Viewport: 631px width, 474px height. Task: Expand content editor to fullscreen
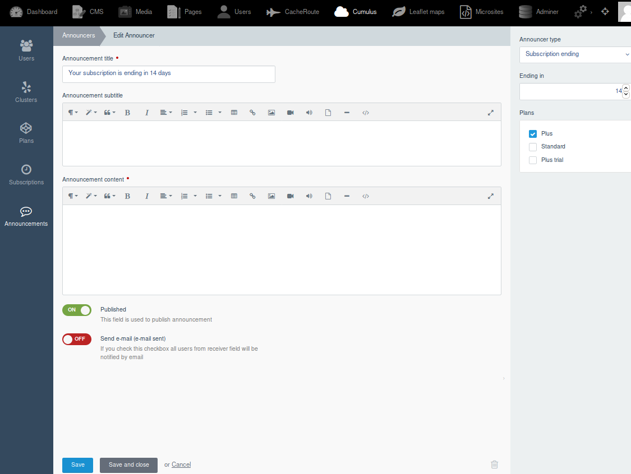click(x=491, y=196)
